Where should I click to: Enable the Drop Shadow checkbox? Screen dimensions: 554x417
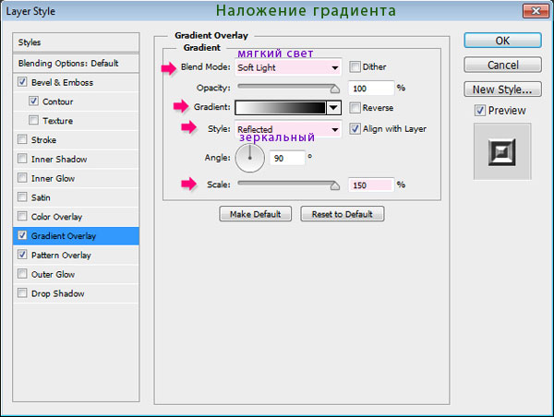[x=22, y=292]
